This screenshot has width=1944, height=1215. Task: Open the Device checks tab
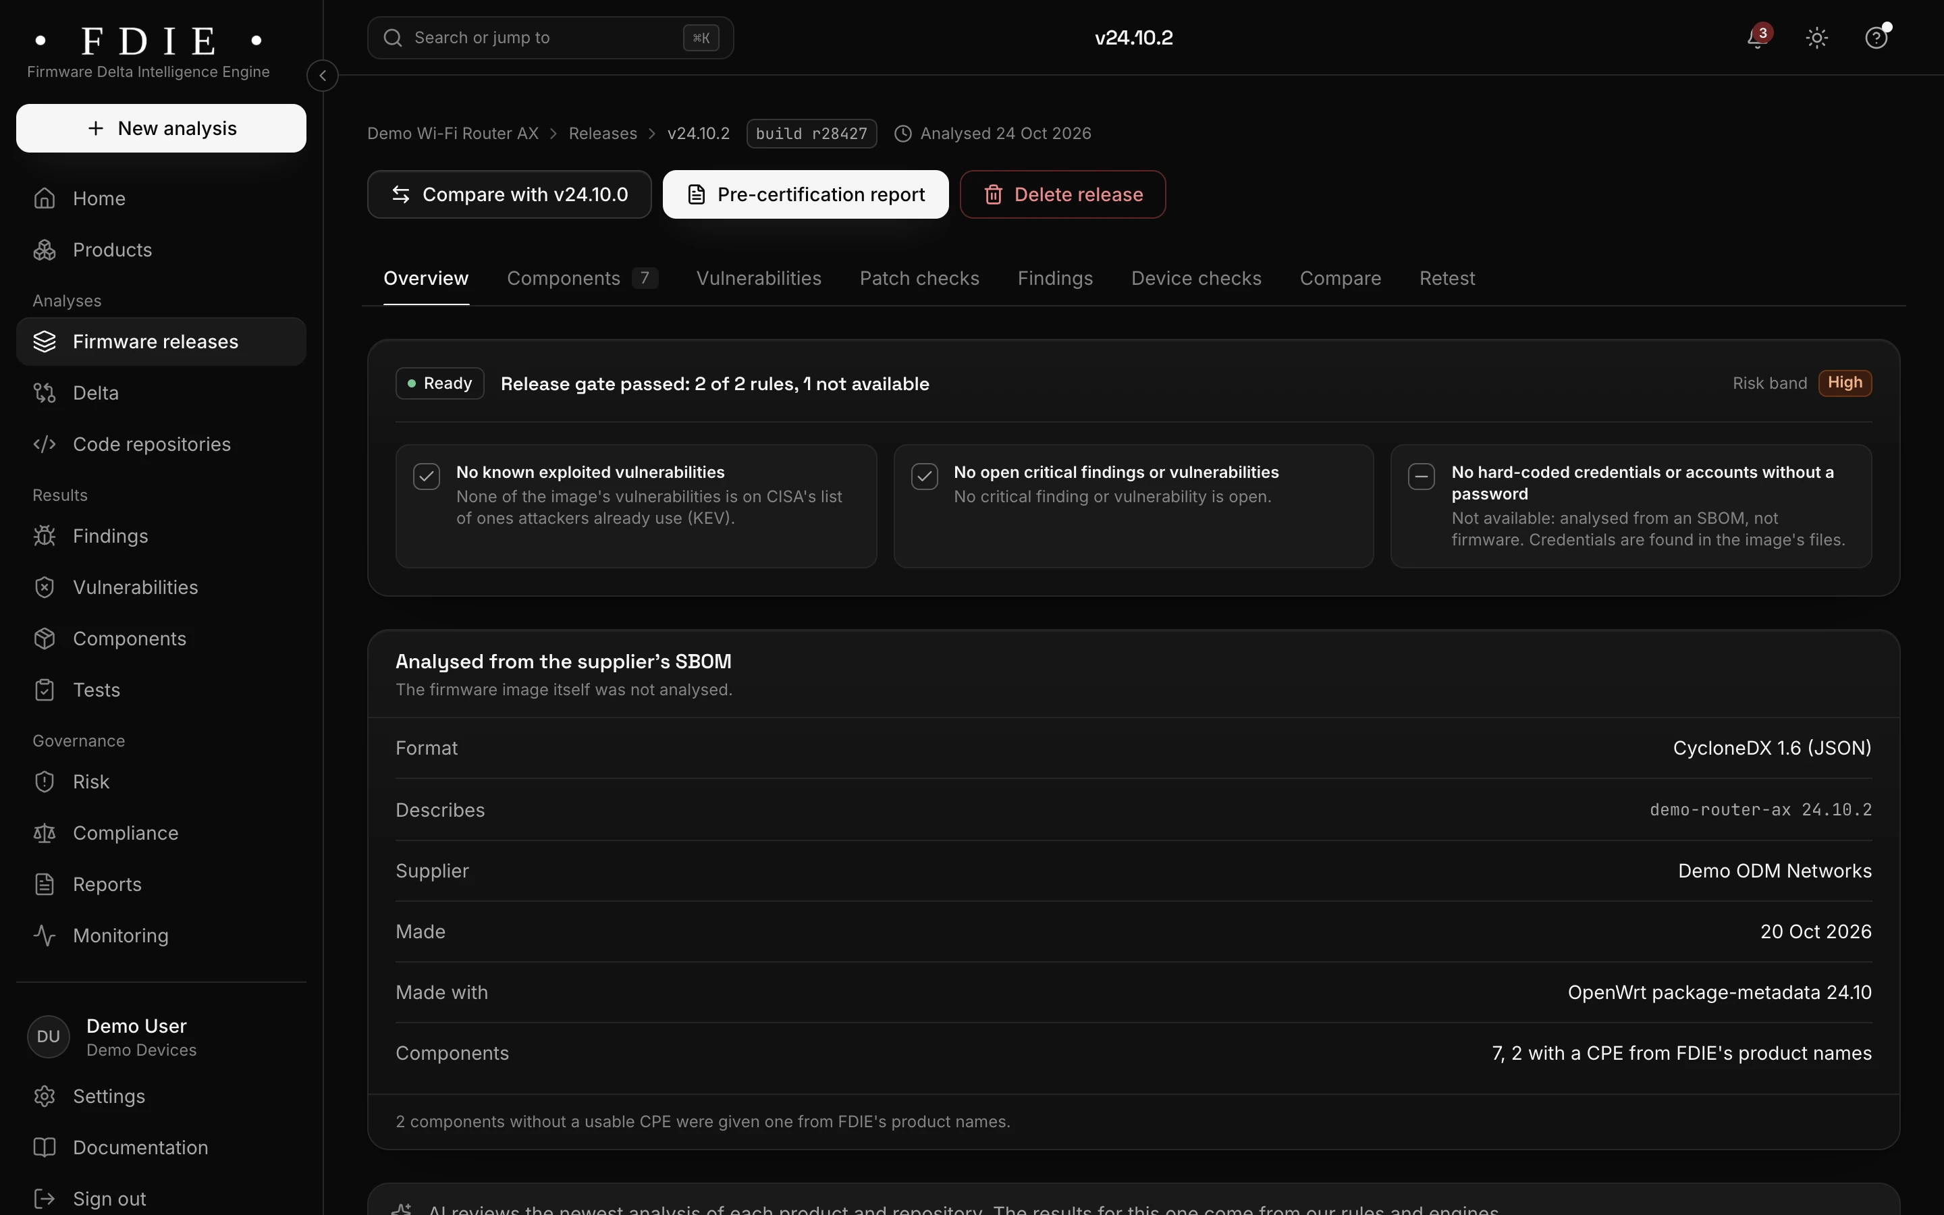pyautogui.click(x=1196, y=278)
